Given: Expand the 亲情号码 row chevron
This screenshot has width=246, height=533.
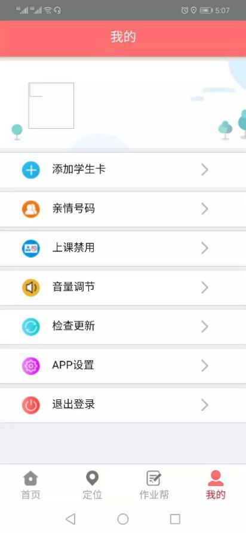Looking at the screenshot, I should point(204,209).
